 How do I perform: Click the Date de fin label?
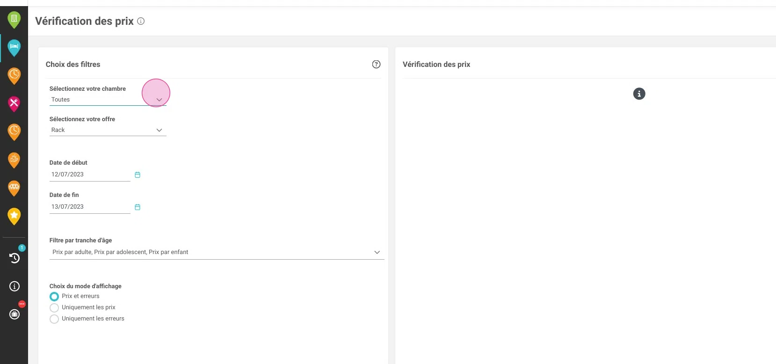tap(64, 195)
